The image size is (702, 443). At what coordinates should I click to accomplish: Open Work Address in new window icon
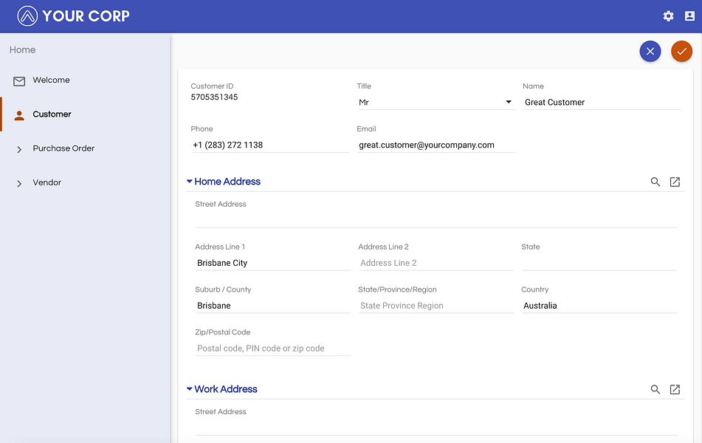675,389
